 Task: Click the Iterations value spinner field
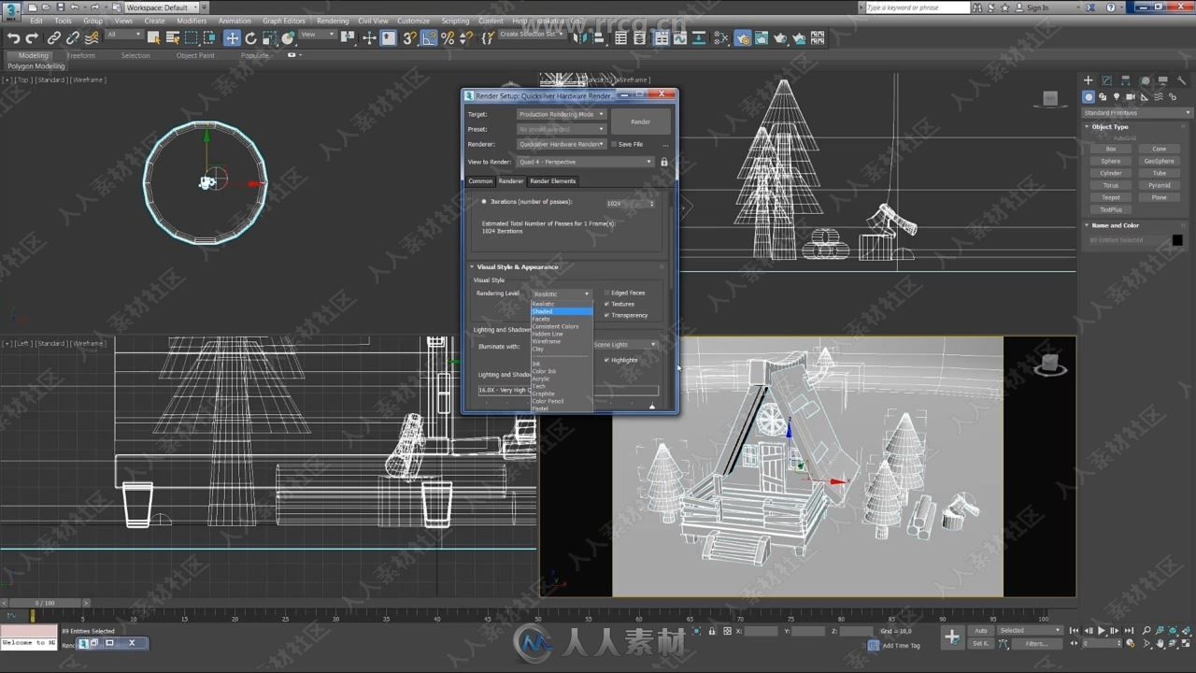[x=630, y=203]
